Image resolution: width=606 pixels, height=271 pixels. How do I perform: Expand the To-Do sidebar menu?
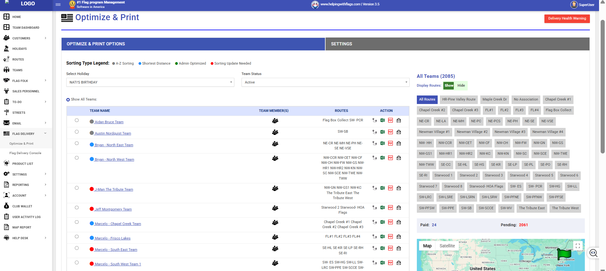tap(26, 102)
